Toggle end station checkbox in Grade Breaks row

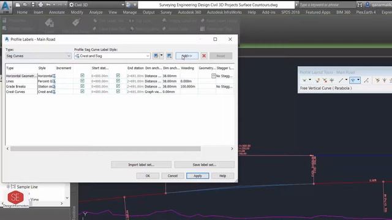[x=118, y=86]
